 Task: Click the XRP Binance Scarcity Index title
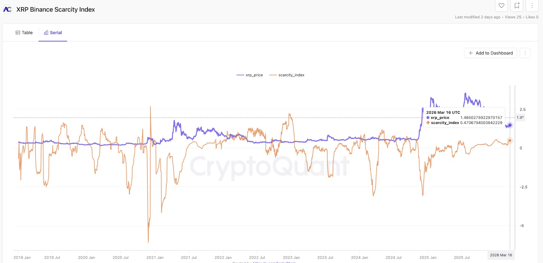[56, 10]
